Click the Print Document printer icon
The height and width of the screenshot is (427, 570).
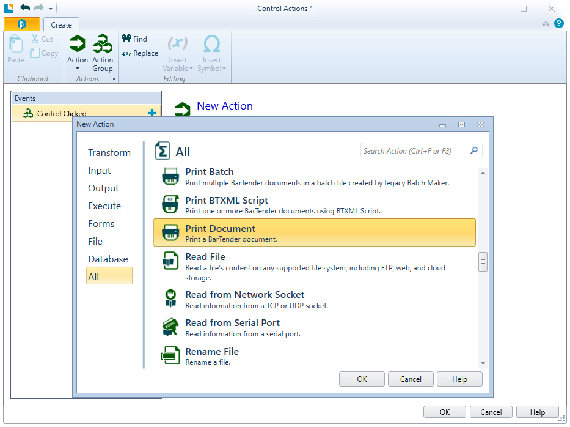pos(170,232)
